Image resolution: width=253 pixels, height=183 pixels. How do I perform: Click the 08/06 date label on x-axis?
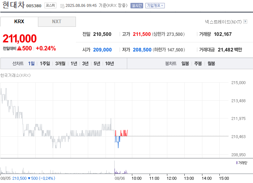120,178
